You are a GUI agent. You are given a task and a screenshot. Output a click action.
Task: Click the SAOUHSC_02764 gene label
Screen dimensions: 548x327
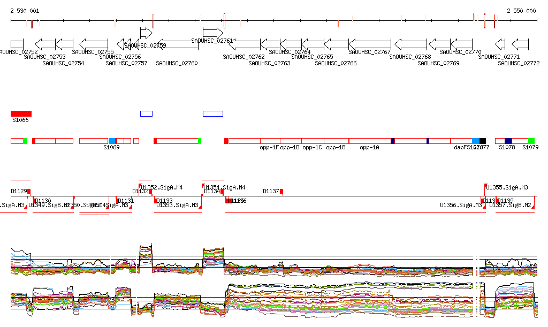[x=290, y=52]
